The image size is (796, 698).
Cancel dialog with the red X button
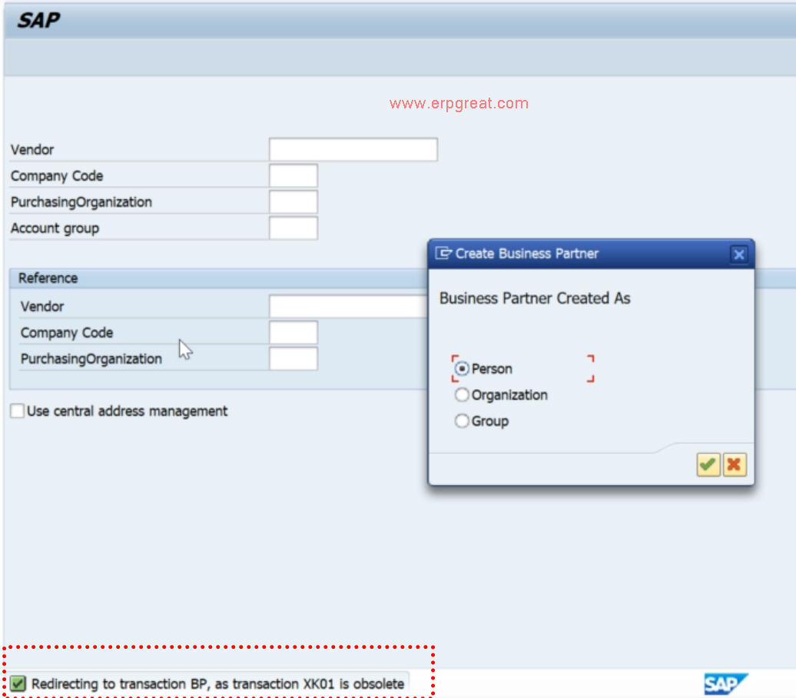(734, 464)
